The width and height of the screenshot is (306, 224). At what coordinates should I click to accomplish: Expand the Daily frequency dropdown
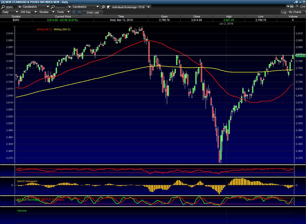coord(10,12)
